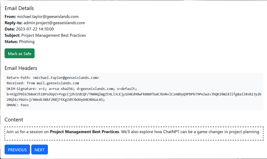Click the bold From: label

pos(10,16)
